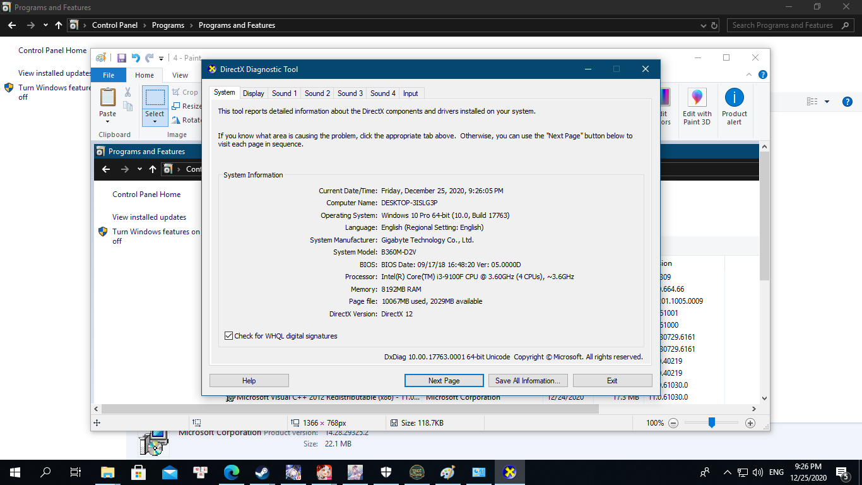Viewport: 862px width, 485px height.
Task: Expand the Paste dropdown arrow in Paint
Action: click(x=108, y=121)
